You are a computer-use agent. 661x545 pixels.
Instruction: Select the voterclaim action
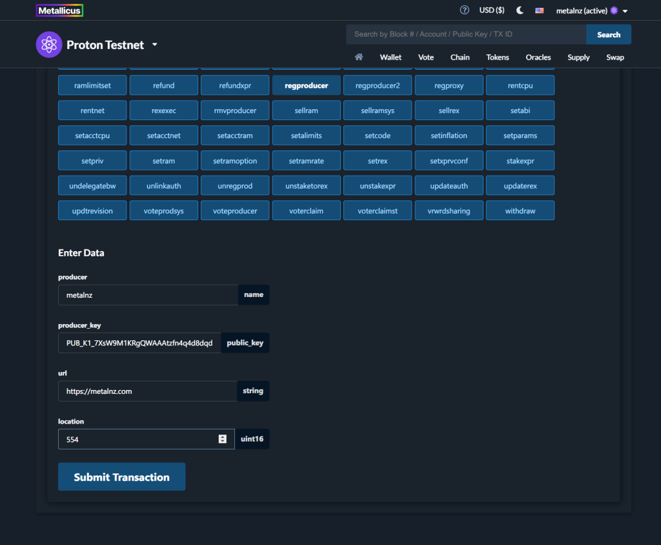pyautogui.click(x=307, y=211)
